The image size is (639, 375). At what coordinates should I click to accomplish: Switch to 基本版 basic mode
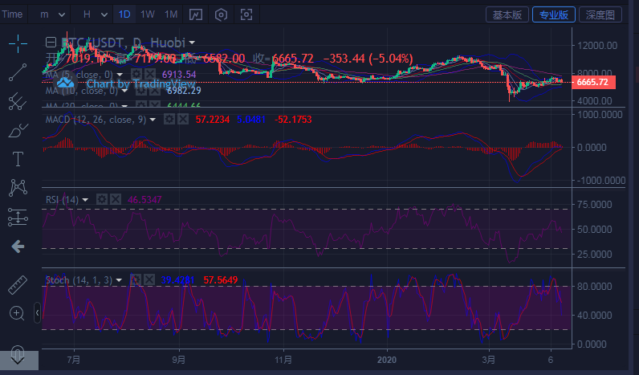pyautogui.click(x=507, y=14)
